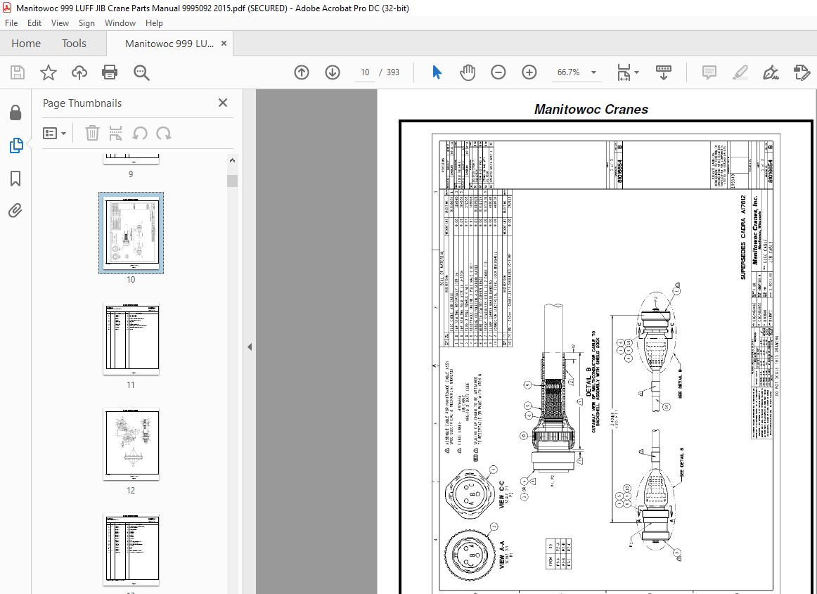Select page 10 thumbnail

(x=131, y=233)
